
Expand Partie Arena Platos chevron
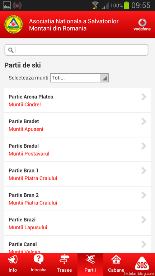144,97
